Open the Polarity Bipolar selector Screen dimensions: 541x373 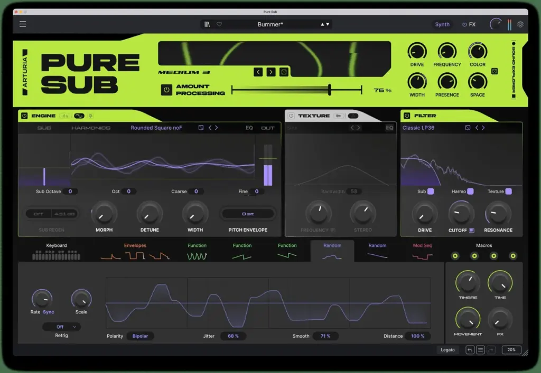140,336
